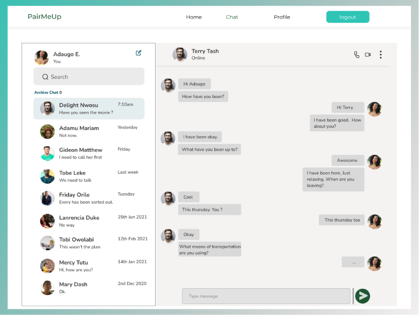Click Lanrencia Duke's avatar

click(x=47, y=221)
